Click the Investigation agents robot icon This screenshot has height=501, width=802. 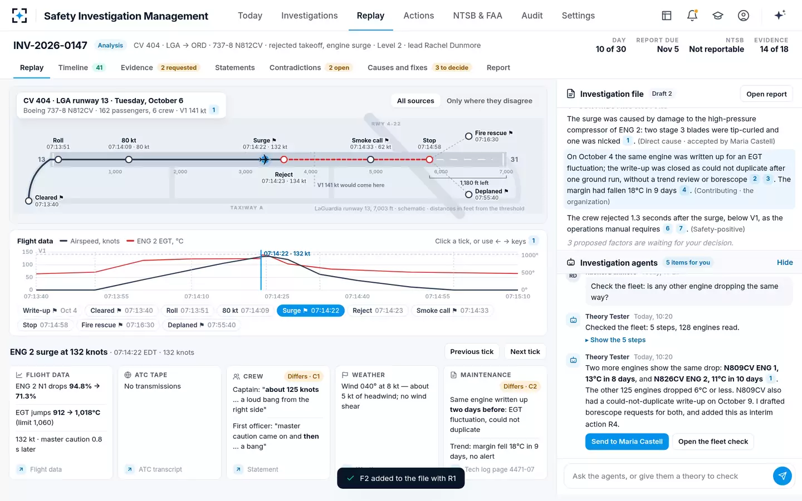[x=571, y=262]
